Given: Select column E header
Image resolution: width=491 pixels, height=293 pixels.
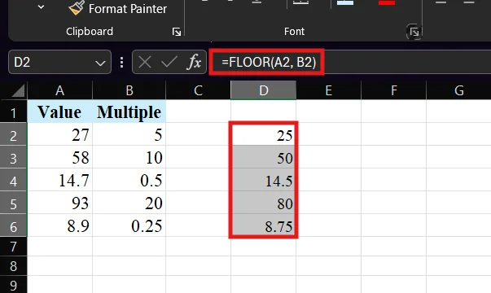Looking at the screenshot, I should tap(328, 90).
